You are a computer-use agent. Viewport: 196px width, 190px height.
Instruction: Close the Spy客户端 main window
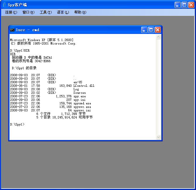coord(191,5)
